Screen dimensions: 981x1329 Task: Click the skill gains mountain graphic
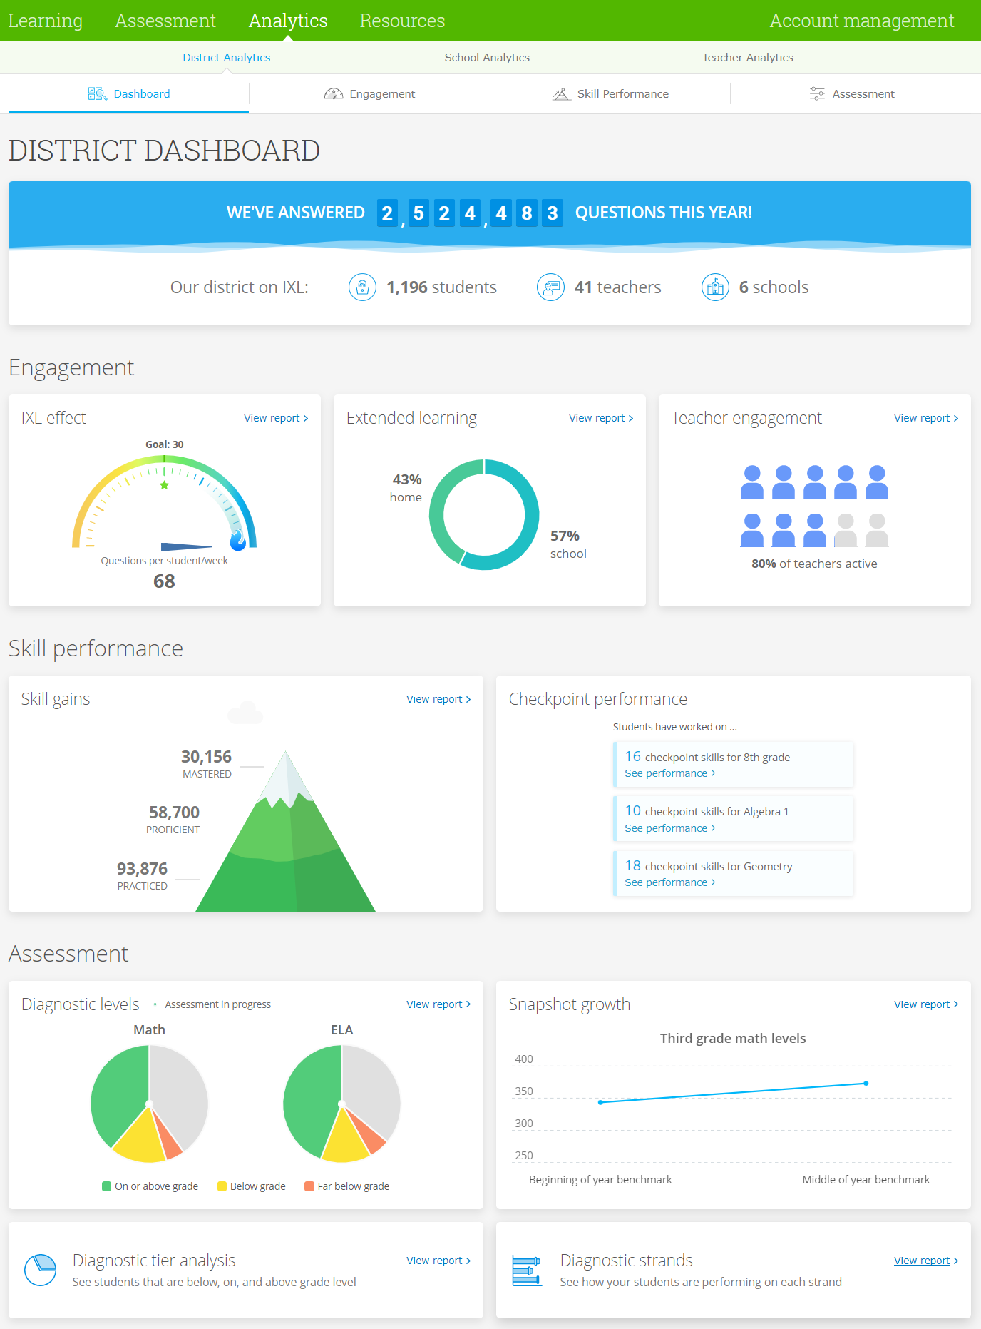point(285,831)
